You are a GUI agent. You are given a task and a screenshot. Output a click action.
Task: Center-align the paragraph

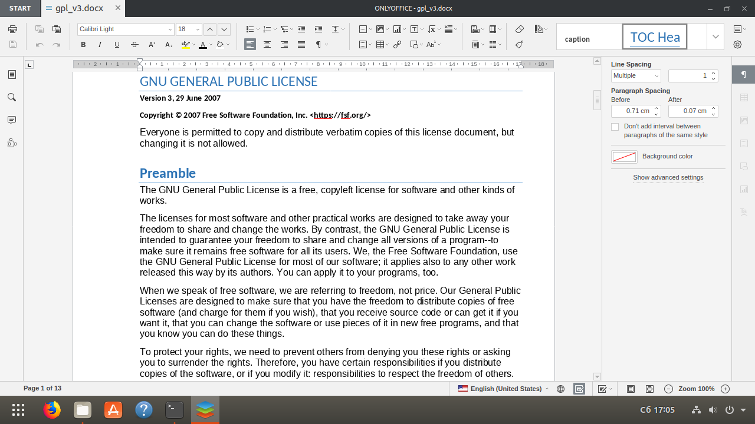[x=267, y=45]
